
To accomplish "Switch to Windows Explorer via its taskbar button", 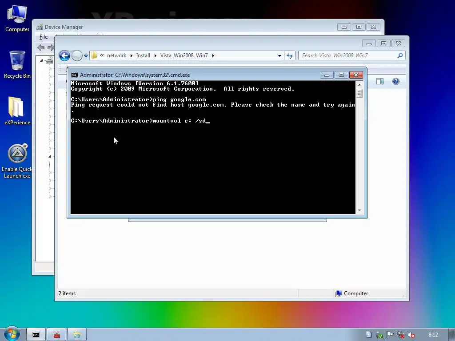I will [77, 335].
